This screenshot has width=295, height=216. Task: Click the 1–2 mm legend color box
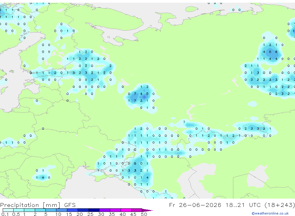[x=29, y=210]
